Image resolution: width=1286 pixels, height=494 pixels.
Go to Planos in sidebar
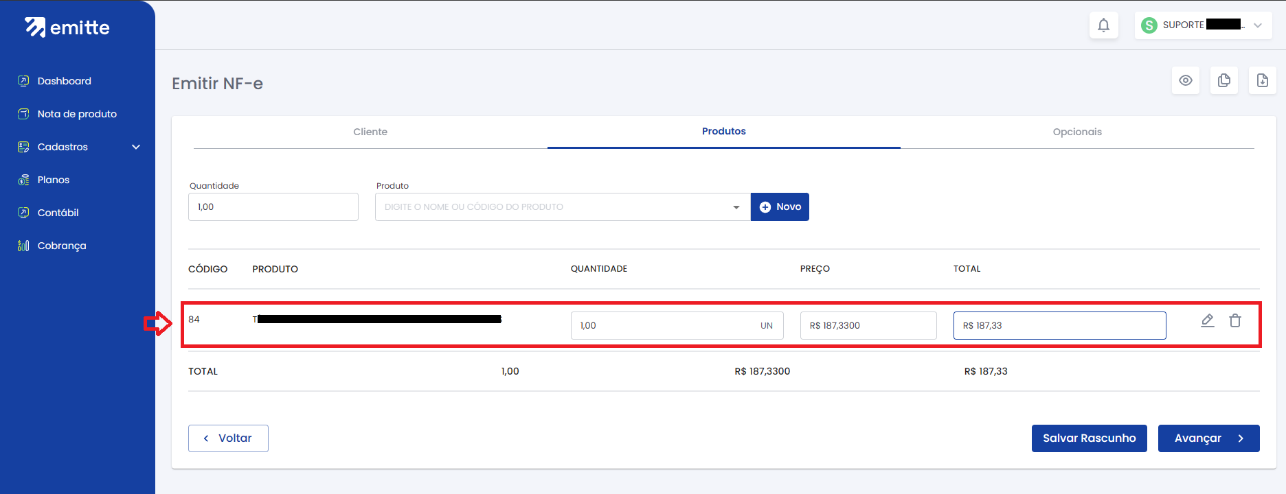point(53,180)
